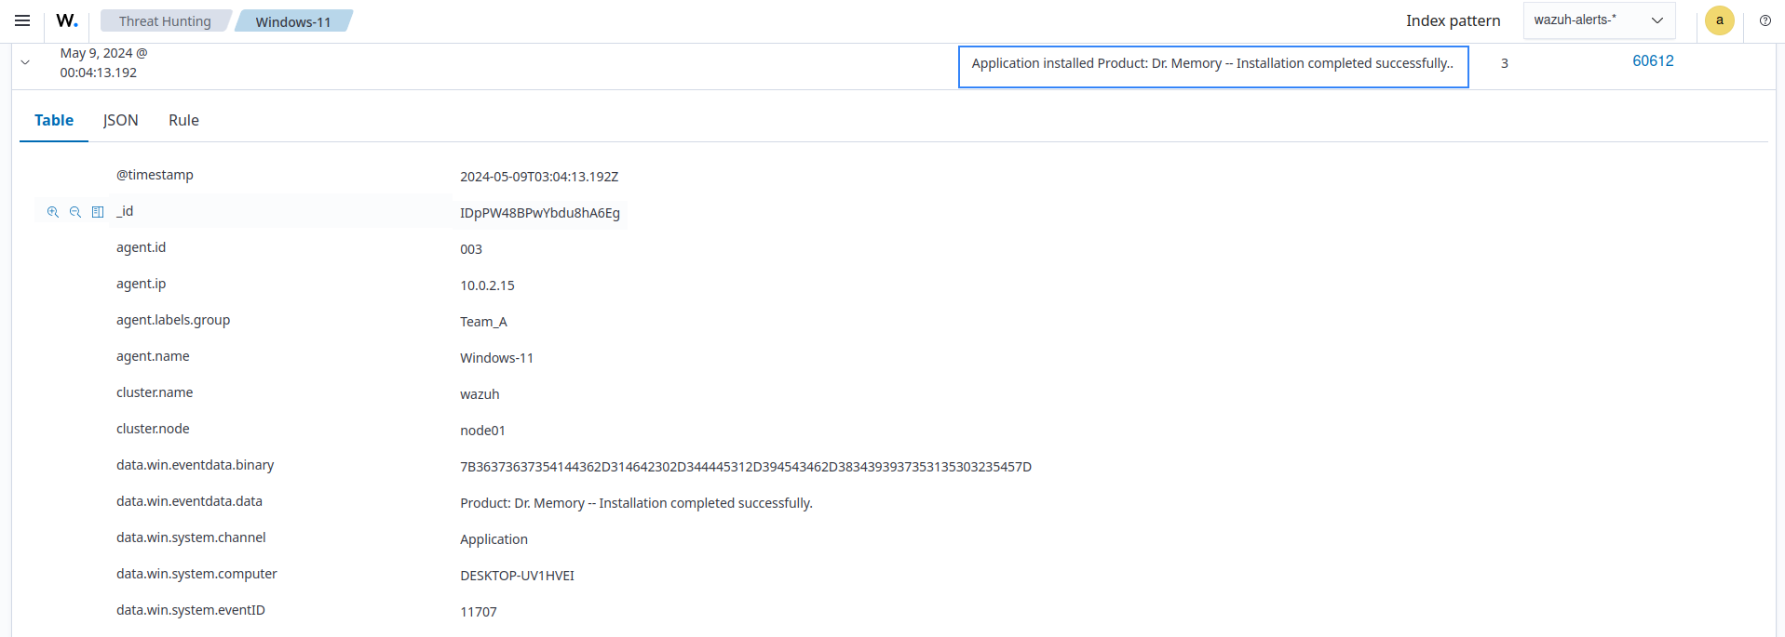This screenshot has height=637, width=1785.
Task: Navigate using the Threat Hunting breadcrumb
Action: tap(164, 20)
